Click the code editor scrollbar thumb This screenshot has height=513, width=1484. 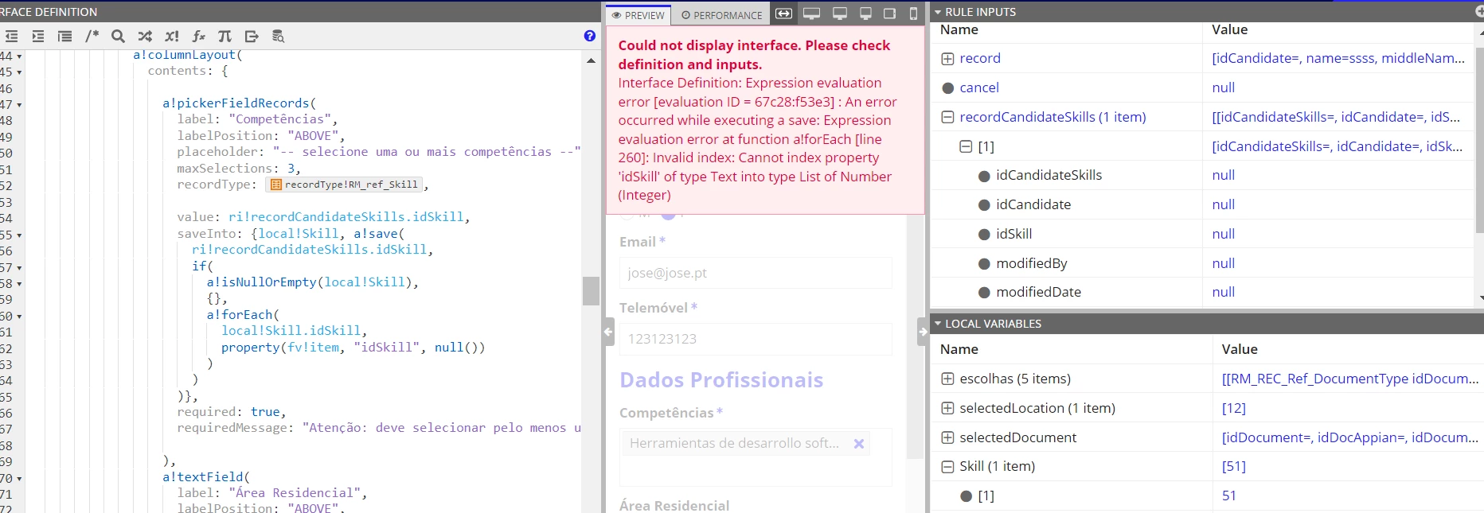pos(591,291)
